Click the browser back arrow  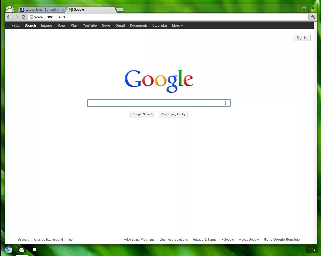coord(9,17)
